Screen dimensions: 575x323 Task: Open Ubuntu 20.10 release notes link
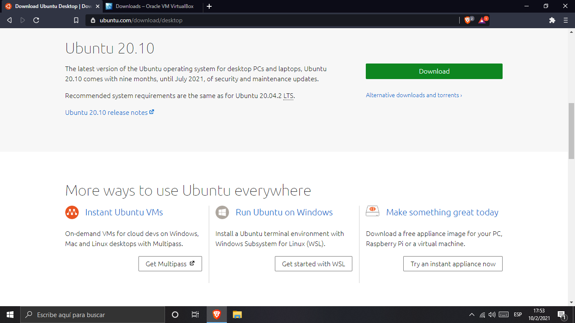109,112
